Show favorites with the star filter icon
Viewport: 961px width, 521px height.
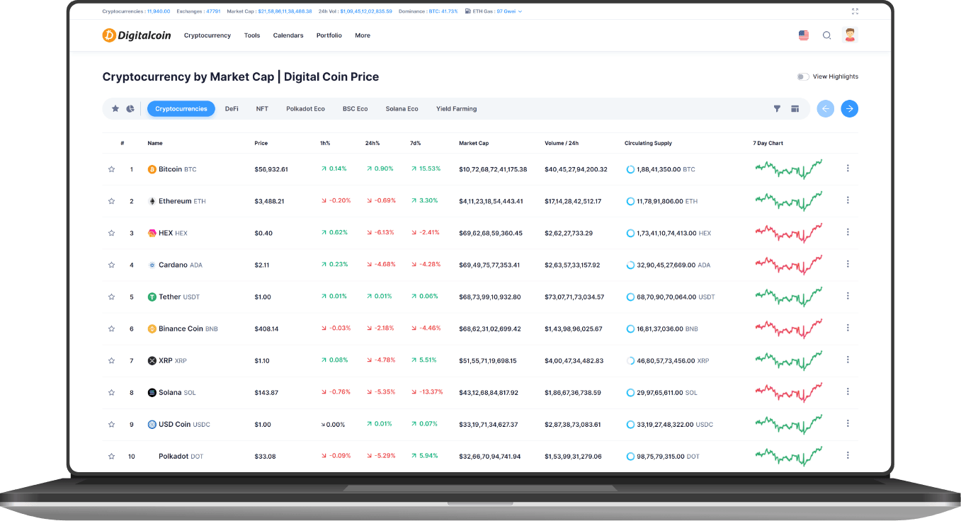(115, 109)
